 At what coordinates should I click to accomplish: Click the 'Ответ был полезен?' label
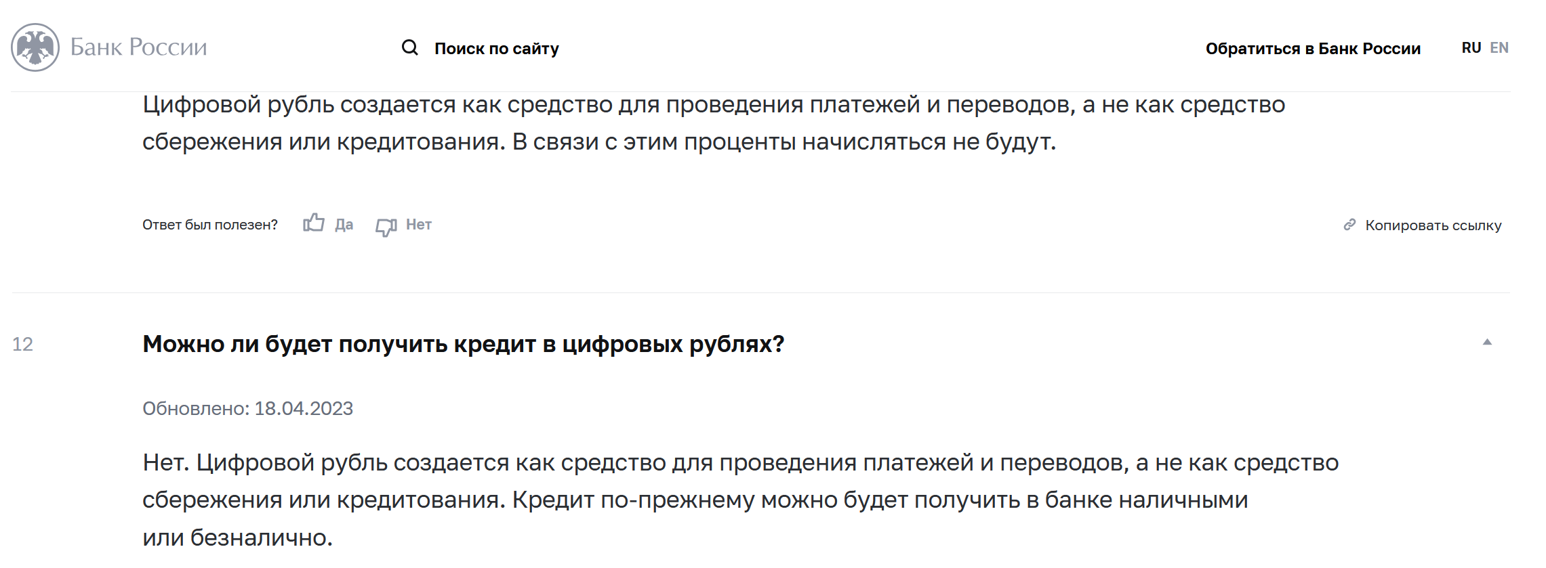pyautogui.click(x=210, y=225)
